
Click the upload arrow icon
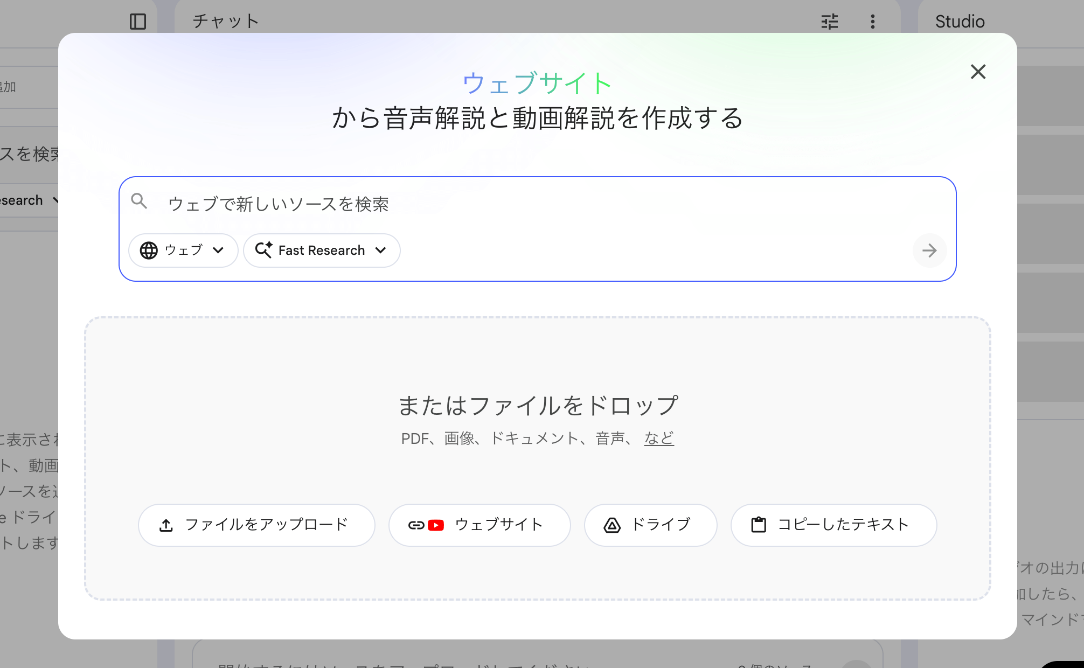166,525
